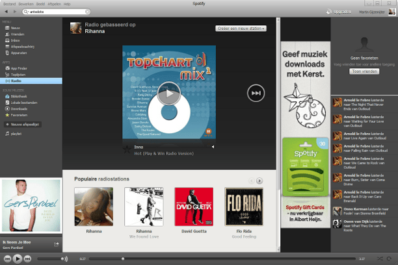Toggle repeat mode
This screenshot has width=398, height=265.
pos(389,259)
